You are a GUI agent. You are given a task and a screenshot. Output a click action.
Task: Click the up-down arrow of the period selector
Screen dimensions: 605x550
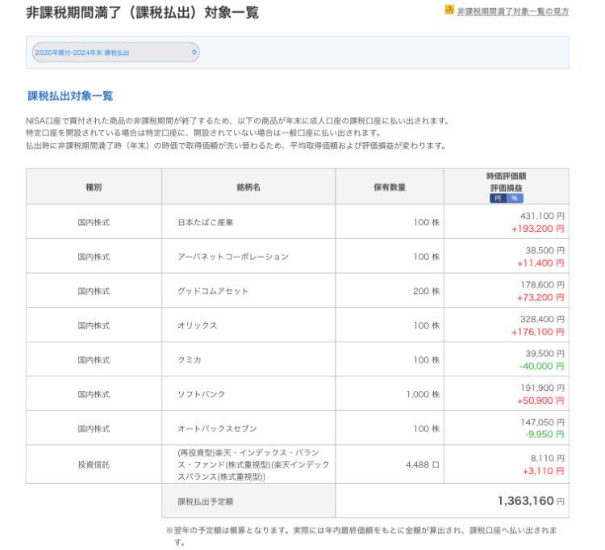click(194, 52)
